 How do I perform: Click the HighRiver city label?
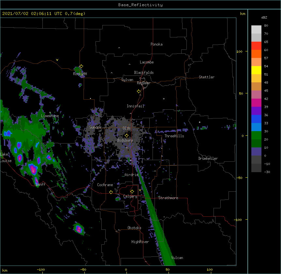point(140,242)
